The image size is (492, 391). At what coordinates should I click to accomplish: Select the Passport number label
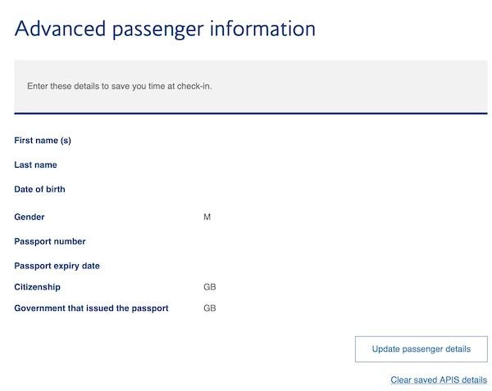pos(50,241)
